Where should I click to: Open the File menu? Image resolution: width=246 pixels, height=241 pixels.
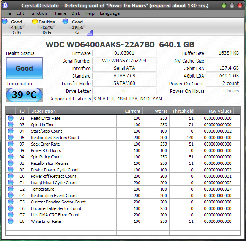point(7,13)
